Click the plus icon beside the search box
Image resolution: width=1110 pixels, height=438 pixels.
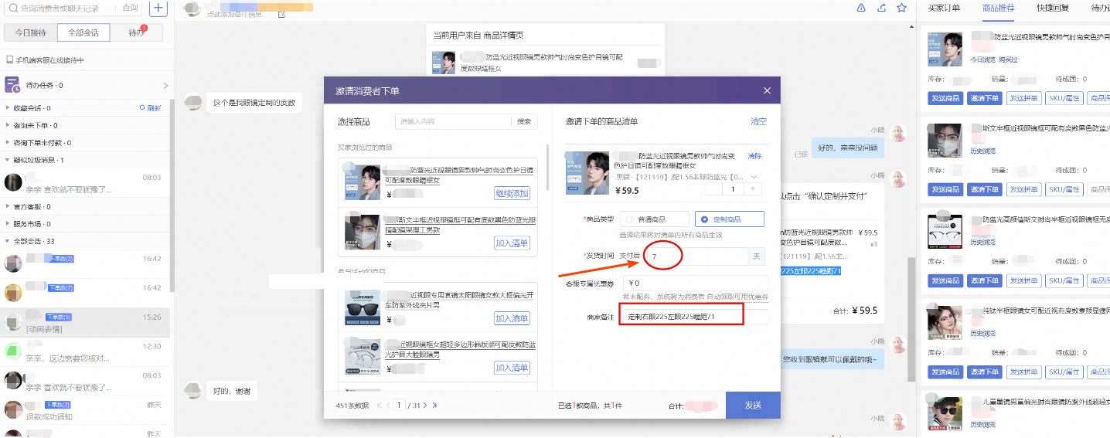(x=158, y=8)
